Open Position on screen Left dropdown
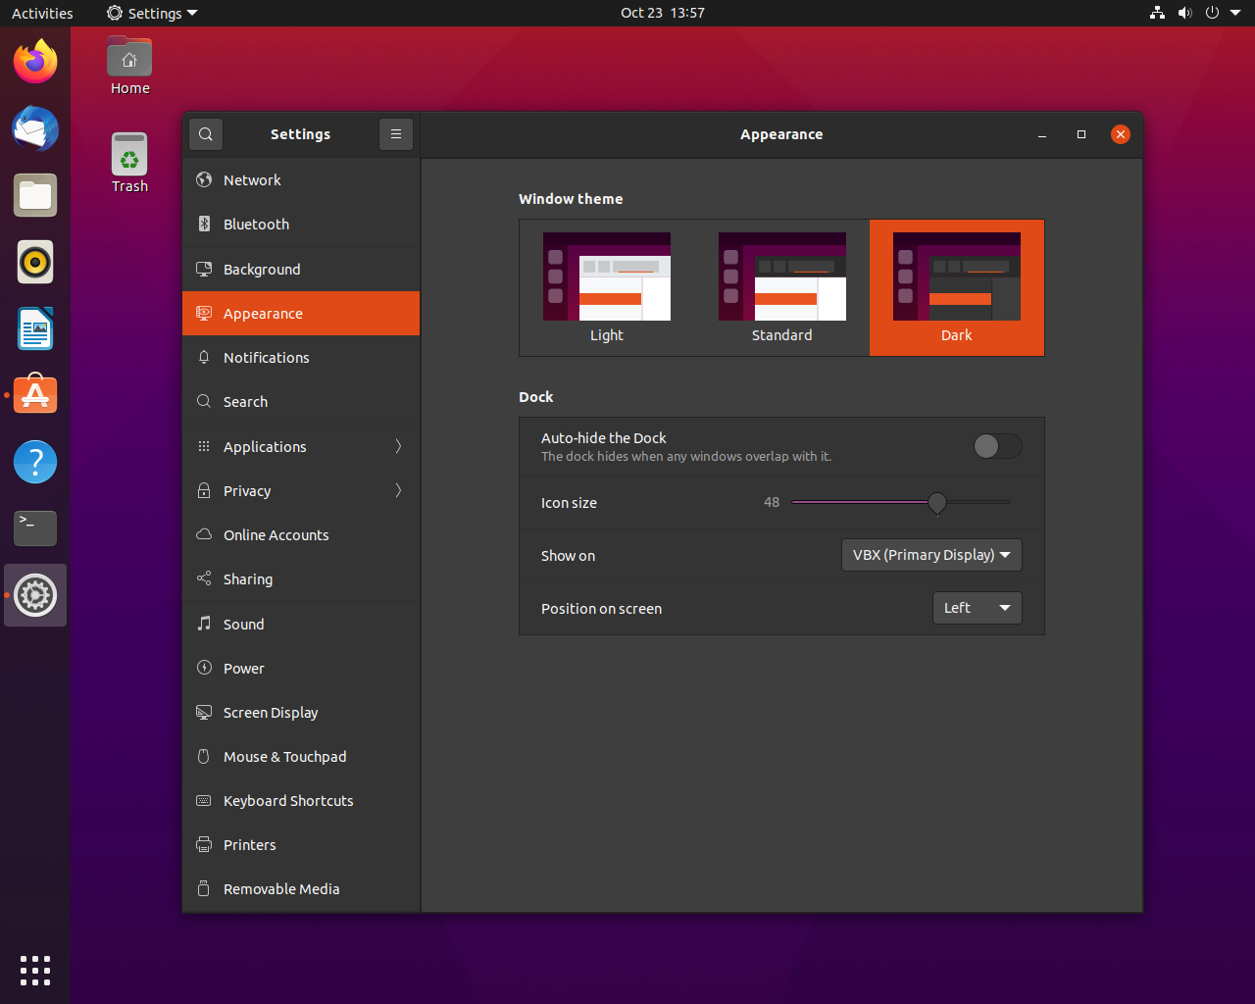The width and height of the screenshot is (1255, 1004). [977, 608]
